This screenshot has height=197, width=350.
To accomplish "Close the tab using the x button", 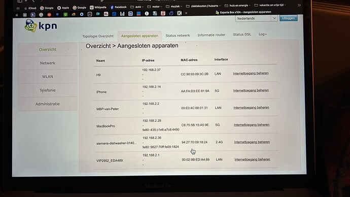I will pyautogui.click(x=186, y=13).
